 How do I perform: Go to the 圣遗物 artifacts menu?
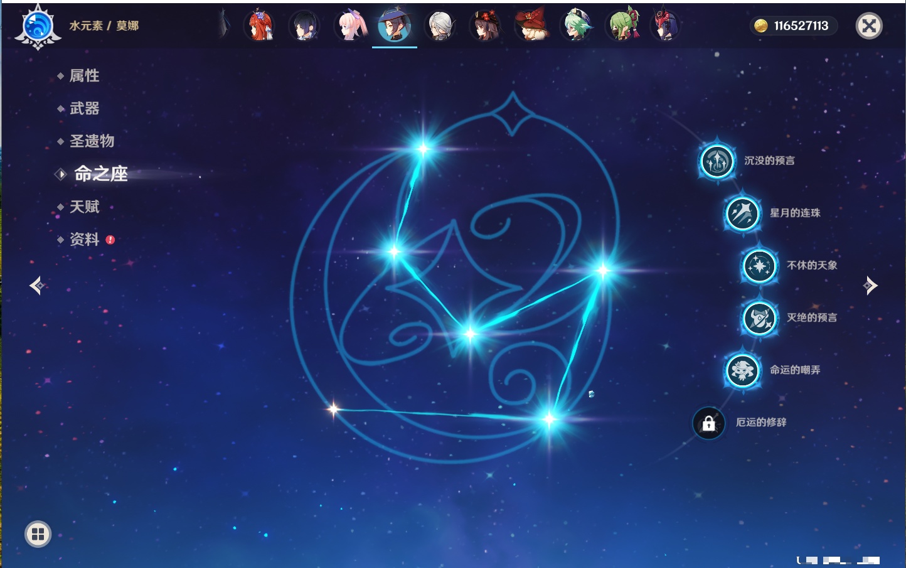tap(92, 141)
